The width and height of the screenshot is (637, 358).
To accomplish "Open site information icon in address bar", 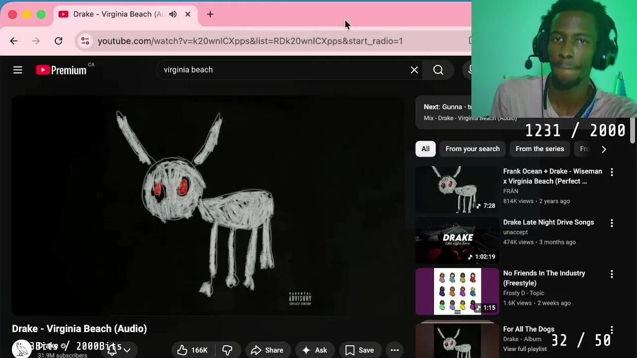I will (x=85, y=41).
